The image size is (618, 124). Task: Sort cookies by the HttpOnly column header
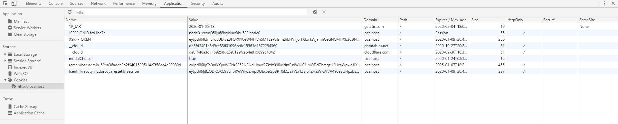pyautogui.click(x=524, y=20)
